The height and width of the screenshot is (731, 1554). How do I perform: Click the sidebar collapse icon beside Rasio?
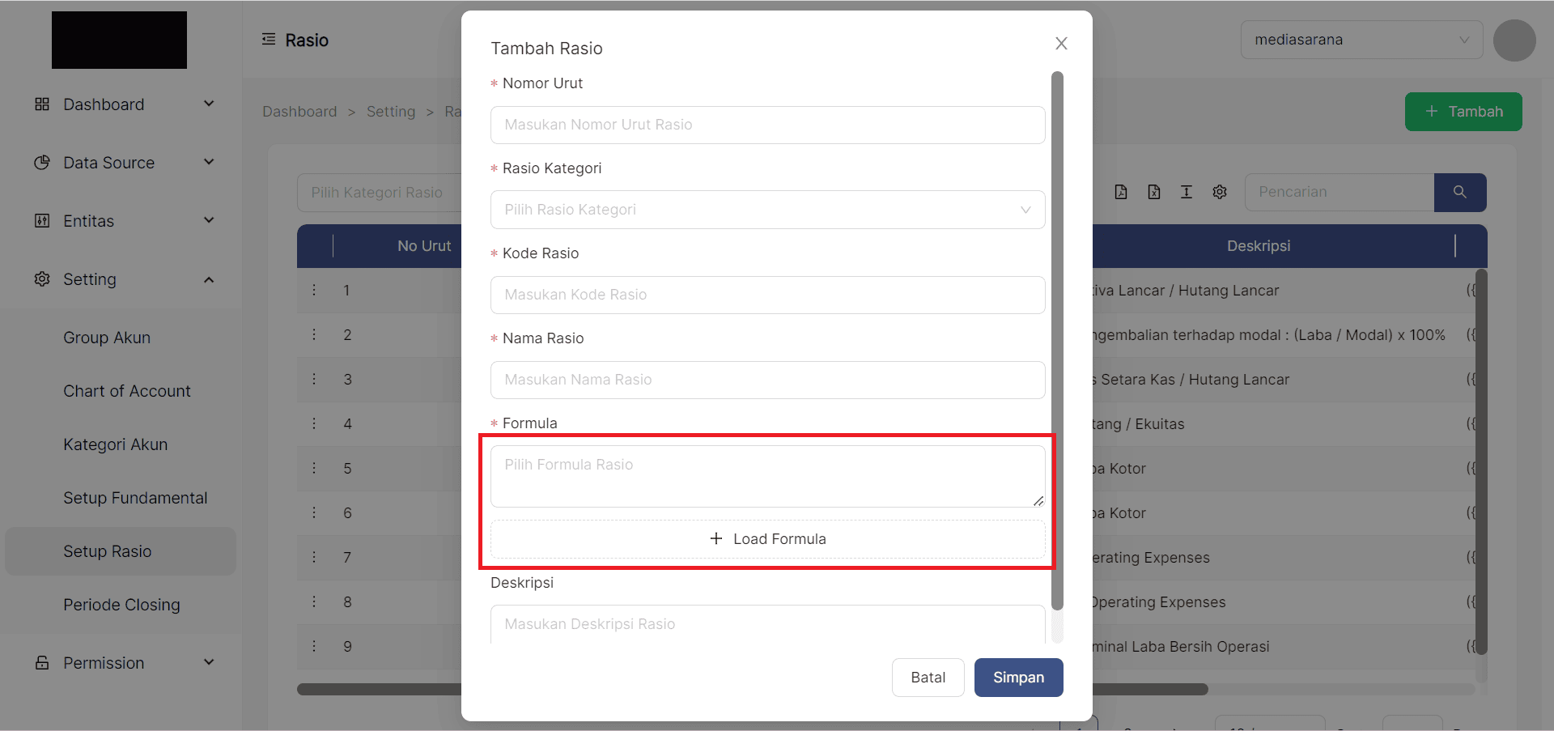[269, 40]
